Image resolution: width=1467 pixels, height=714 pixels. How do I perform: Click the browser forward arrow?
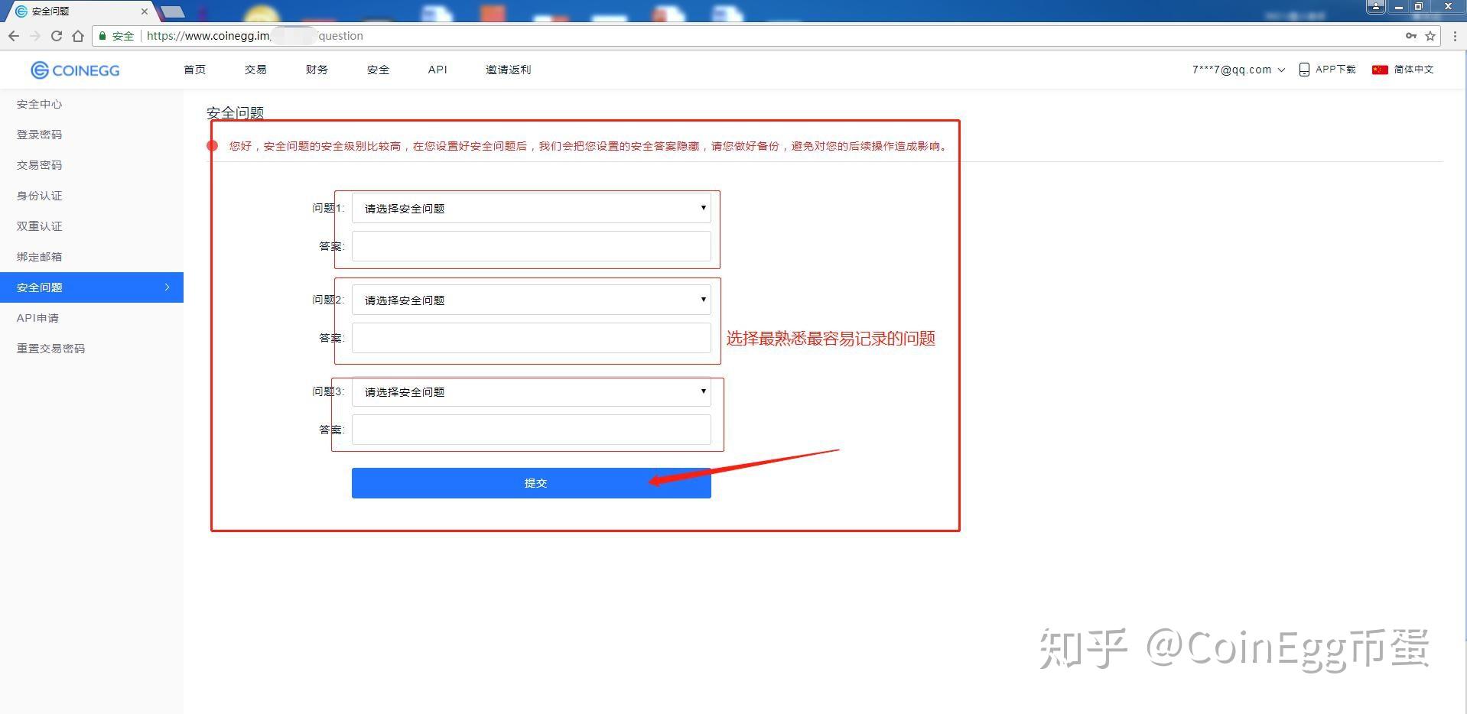click(x=35, y=36)
